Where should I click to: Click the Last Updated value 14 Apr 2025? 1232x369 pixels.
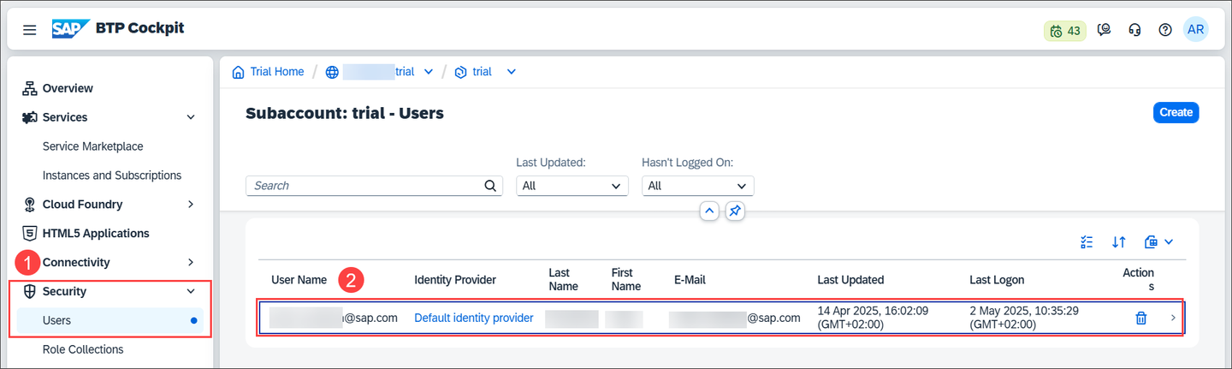point(874,318)
